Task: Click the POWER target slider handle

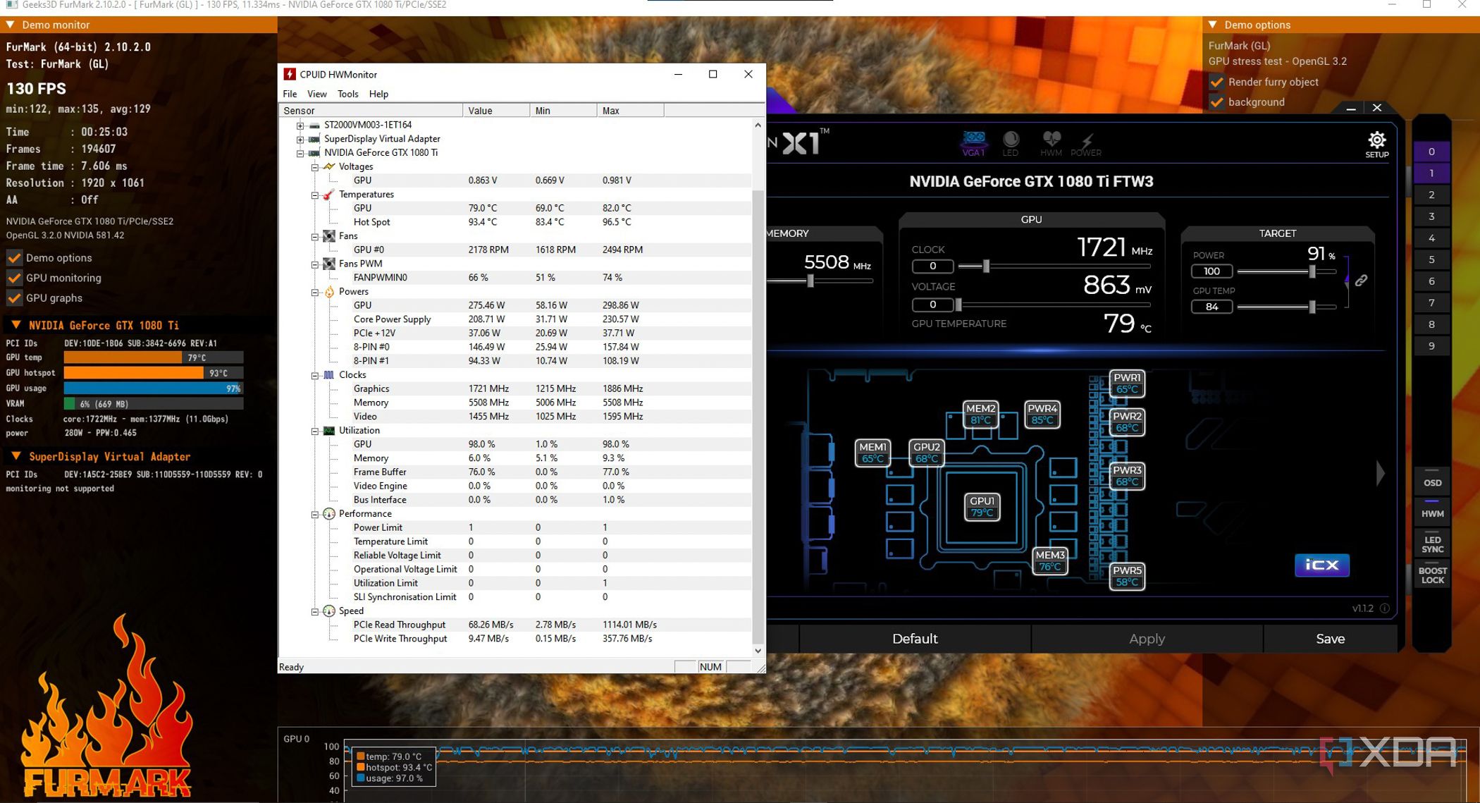Action: [1312, 271]
